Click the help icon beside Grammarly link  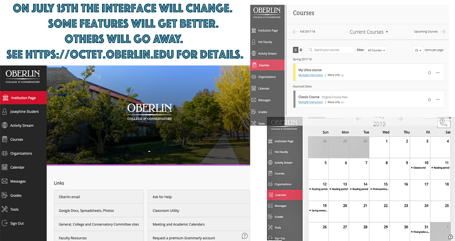(x=245, y=236)
